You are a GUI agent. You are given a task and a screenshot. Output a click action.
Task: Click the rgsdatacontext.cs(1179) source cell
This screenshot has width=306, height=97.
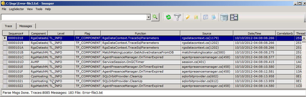(x=207, y=38)
